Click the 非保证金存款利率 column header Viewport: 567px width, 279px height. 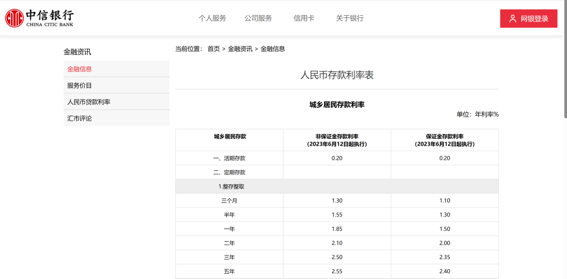[x=337, y=140]
